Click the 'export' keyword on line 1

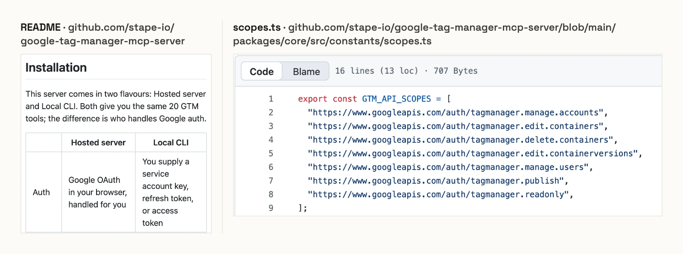[312, 99]
